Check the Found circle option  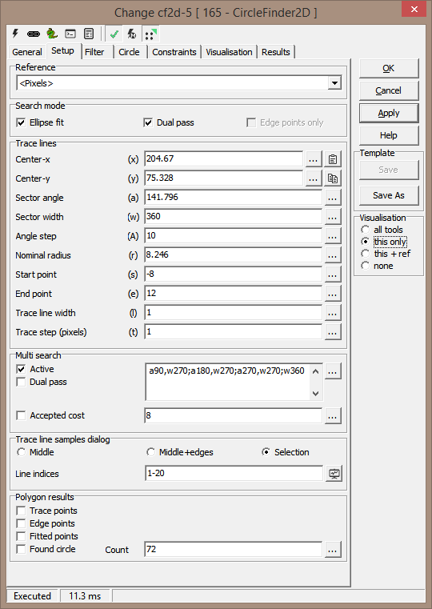point(21,549)
